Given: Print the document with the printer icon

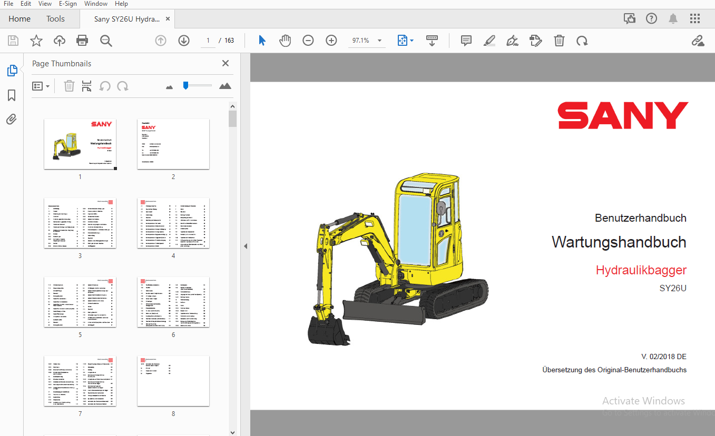Looking at the screenshot, I should [82, 41].
